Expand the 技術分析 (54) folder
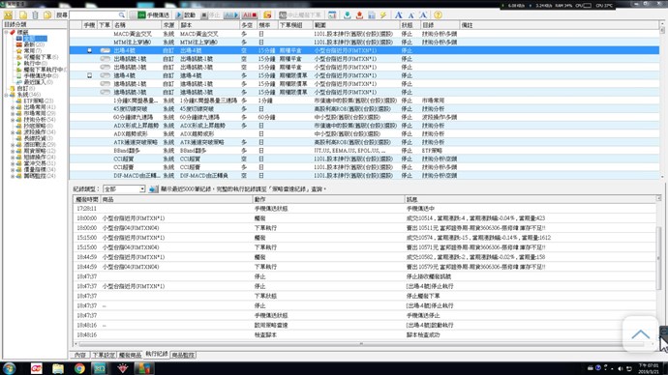The image size is (668, 375). [13, 120]
